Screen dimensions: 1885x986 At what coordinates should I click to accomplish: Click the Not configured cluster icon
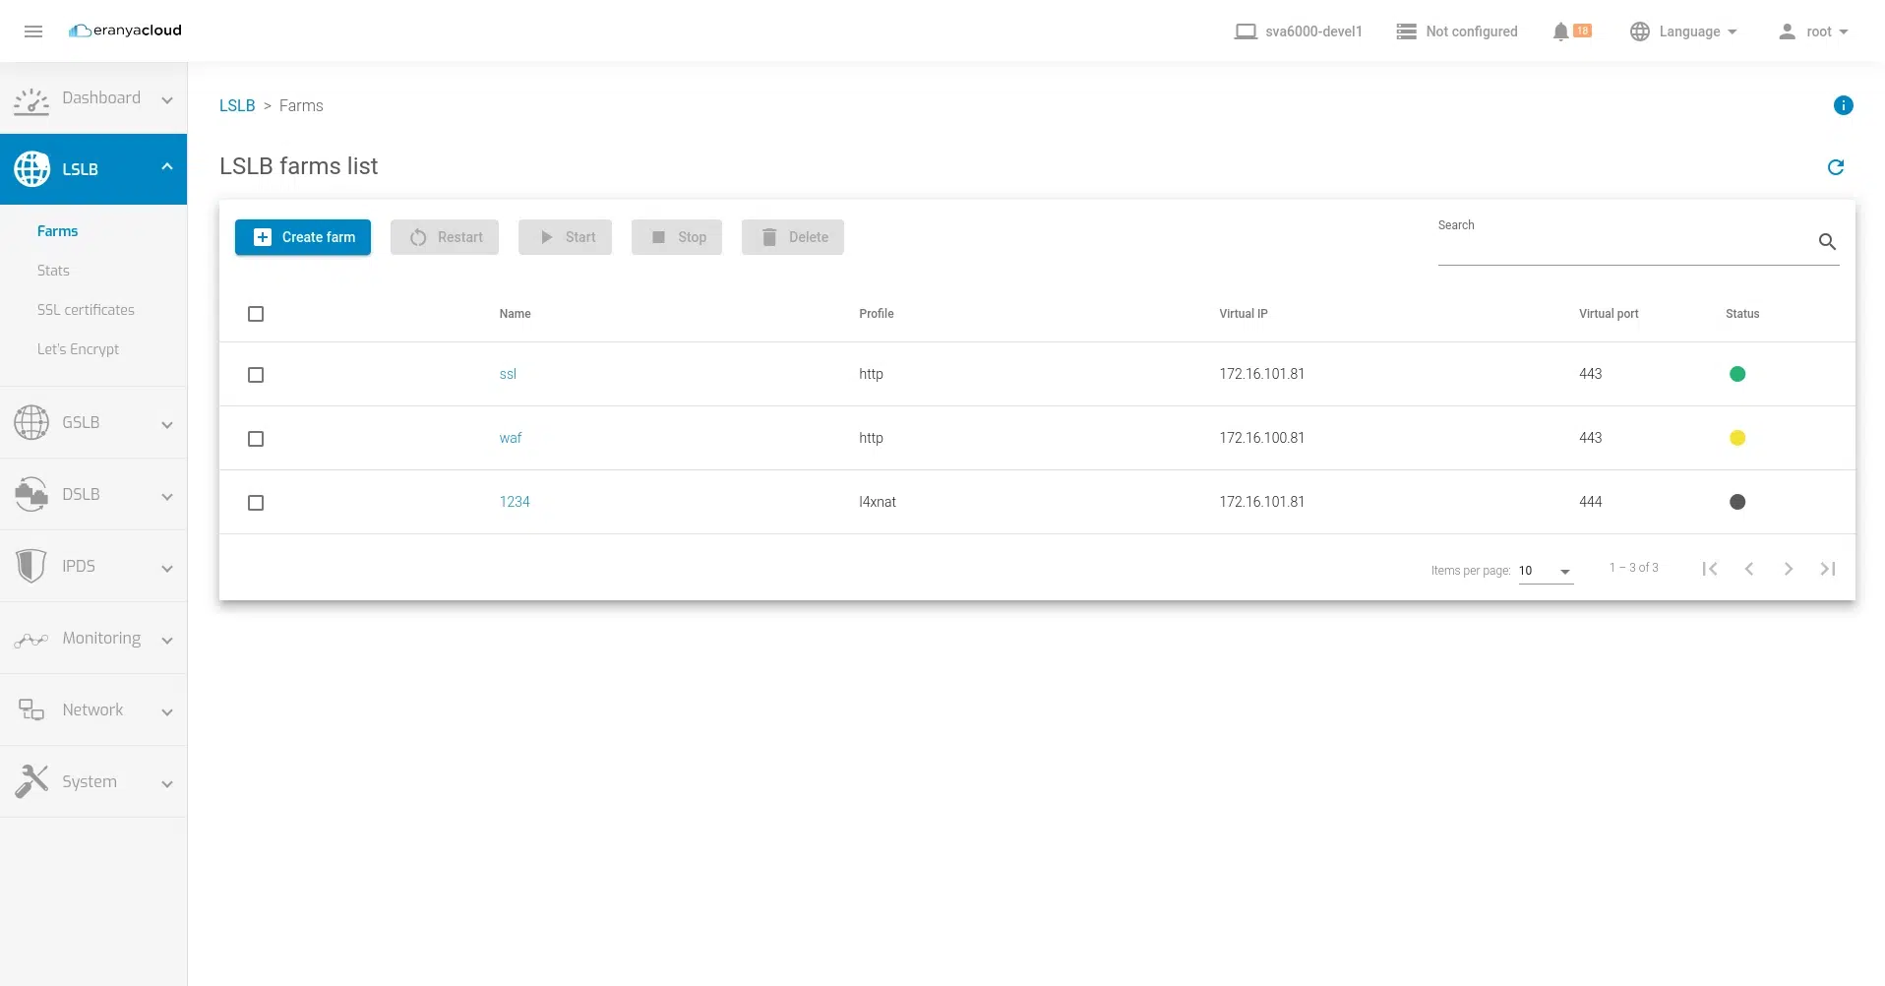[x=1407, y=31]
